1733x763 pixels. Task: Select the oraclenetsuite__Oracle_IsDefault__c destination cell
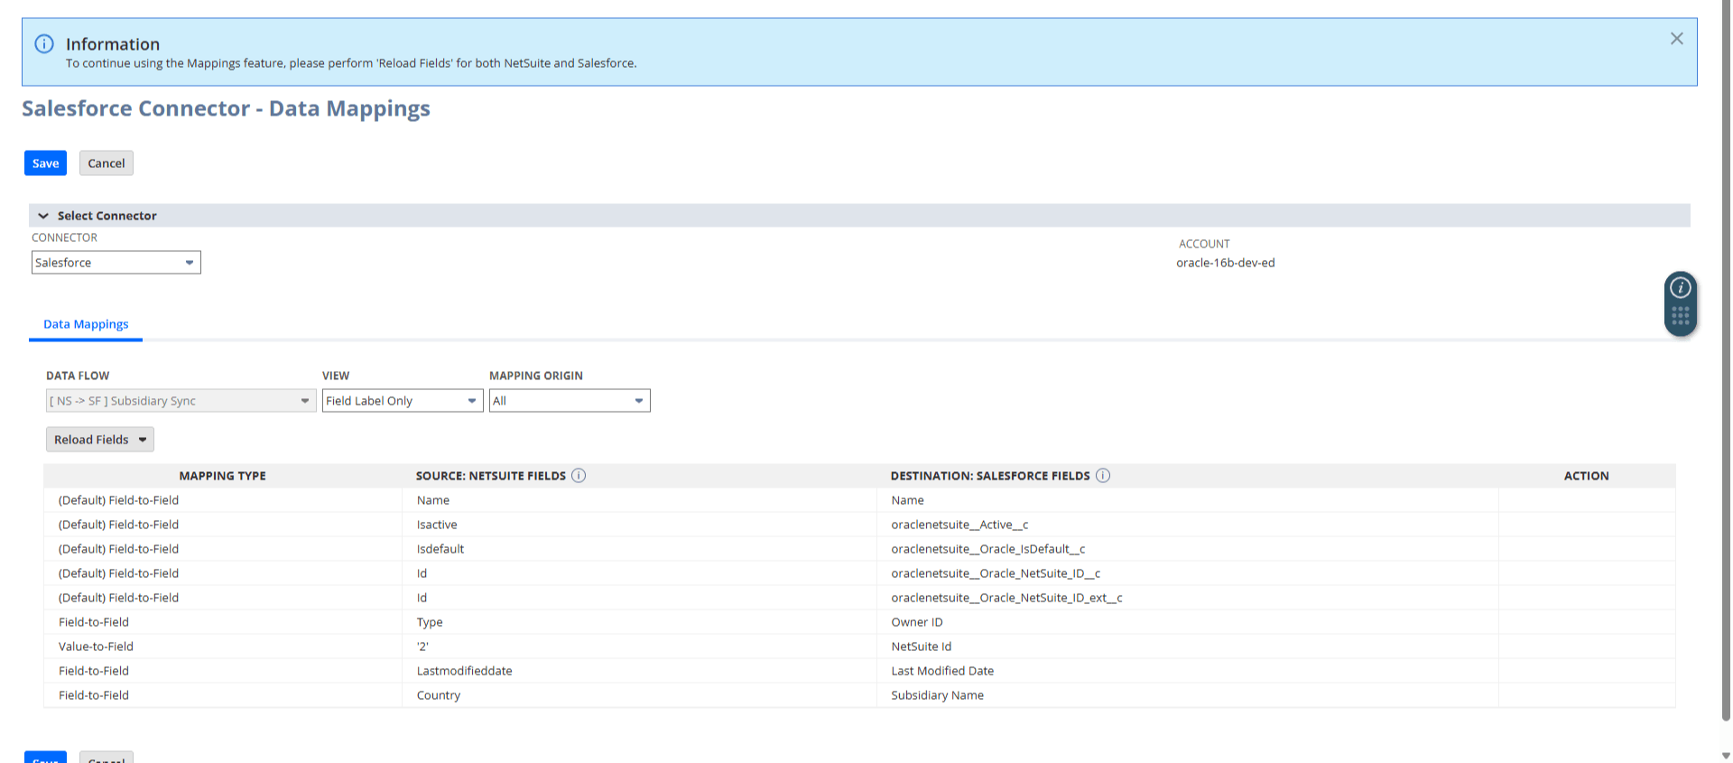tap(1188, 549)
